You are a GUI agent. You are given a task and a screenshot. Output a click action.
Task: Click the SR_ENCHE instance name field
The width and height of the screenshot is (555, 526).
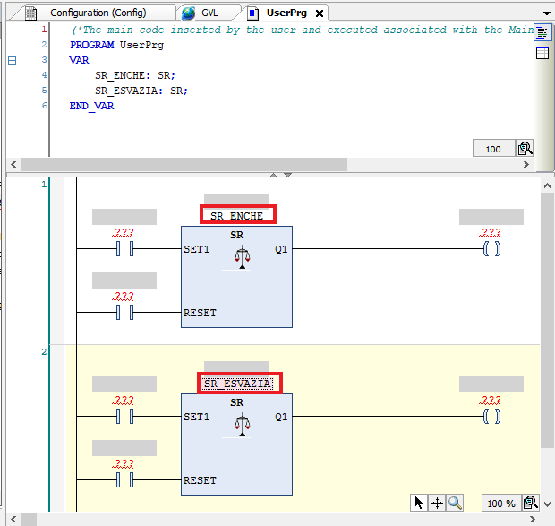[x=237, y=215]
